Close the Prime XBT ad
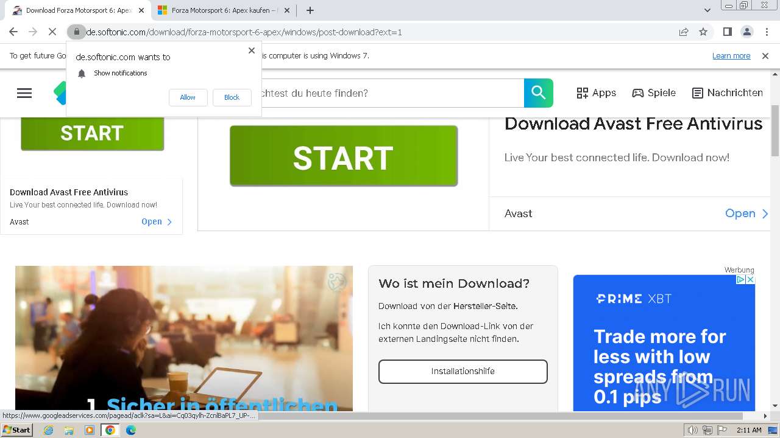 click(x=750, y=280)
